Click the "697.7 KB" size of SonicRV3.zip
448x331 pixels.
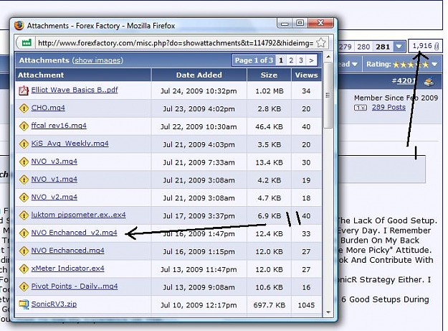[269, 305]
